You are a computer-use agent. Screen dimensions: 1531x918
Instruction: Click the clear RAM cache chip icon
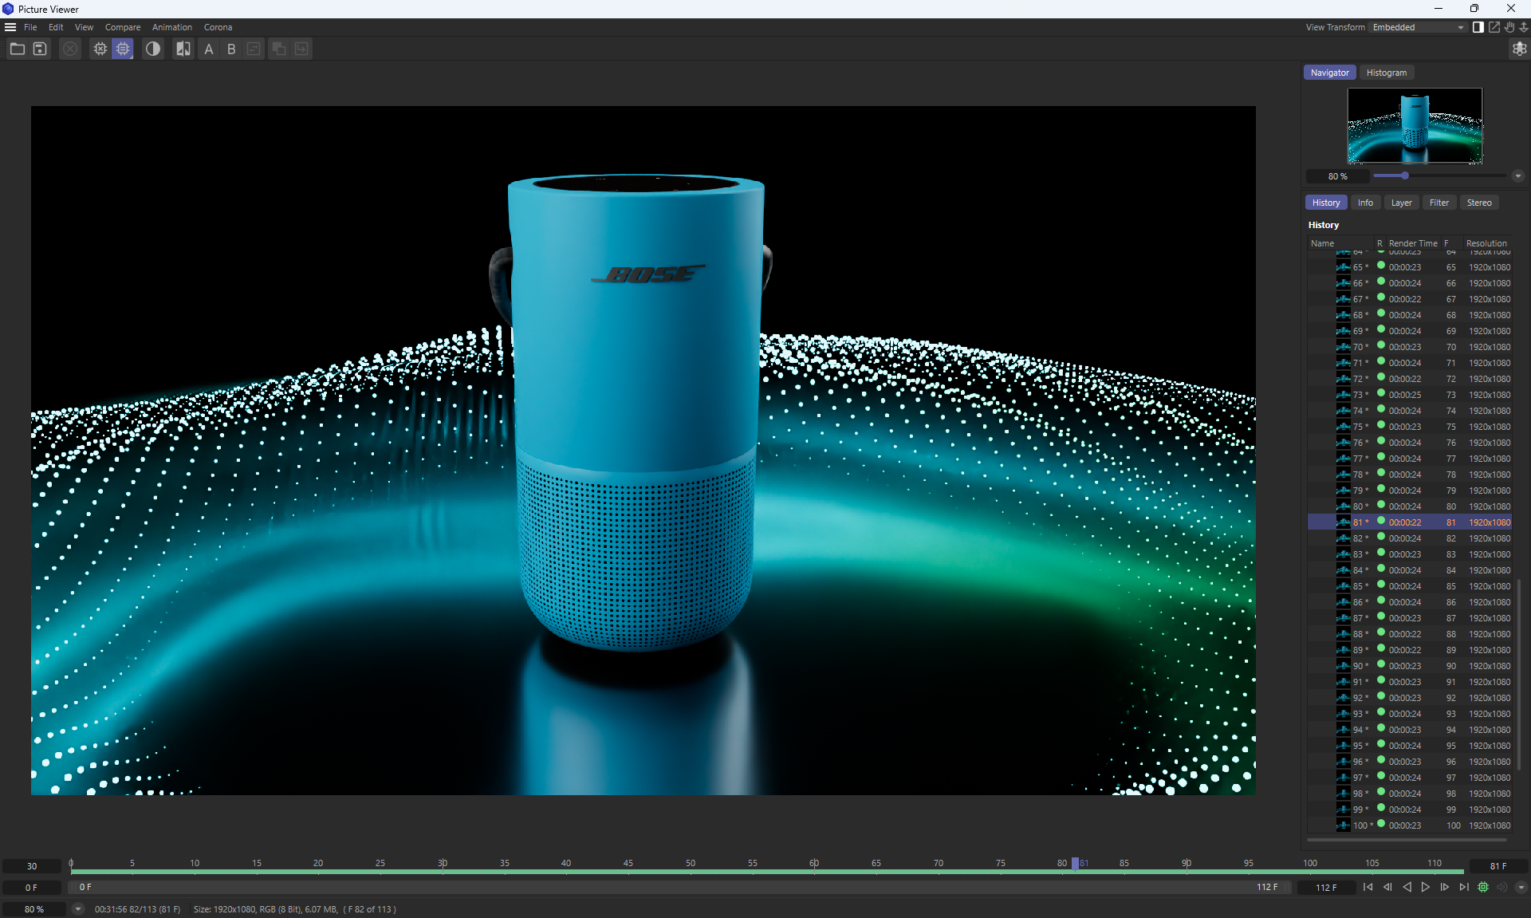100,49
